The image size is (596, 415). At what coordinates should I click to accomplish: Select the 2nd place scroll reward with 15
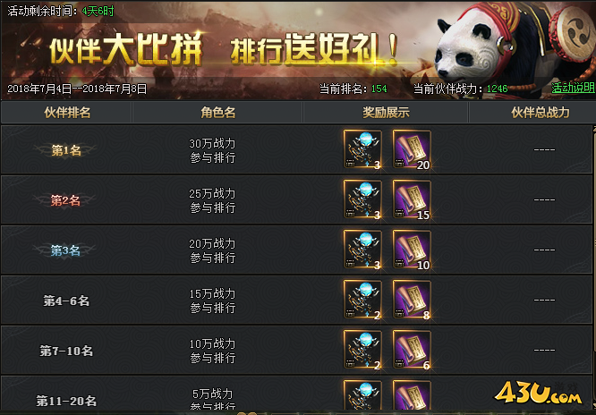tap(412, 199)
